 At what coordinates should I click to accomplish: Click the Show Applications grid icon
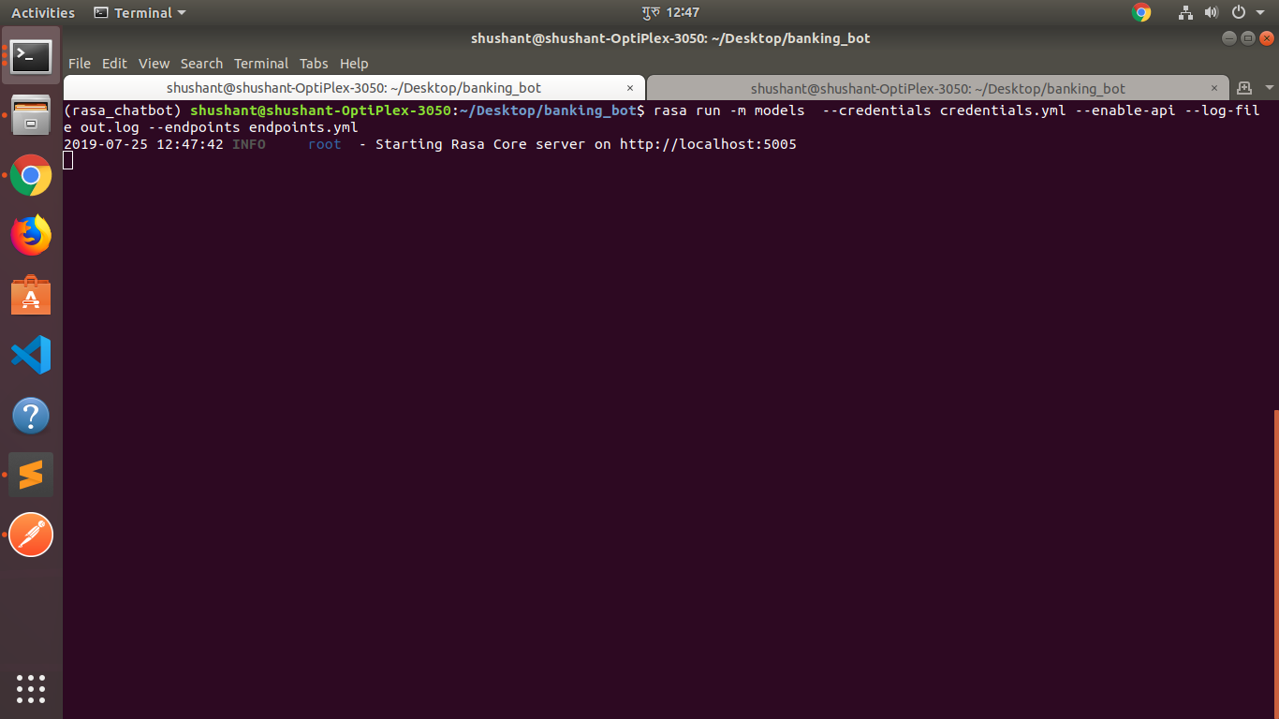(x=31, y=689)
